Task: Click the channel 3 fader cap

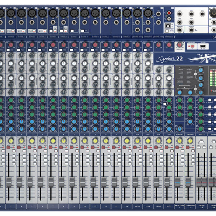Action: (x=9, y=183)
